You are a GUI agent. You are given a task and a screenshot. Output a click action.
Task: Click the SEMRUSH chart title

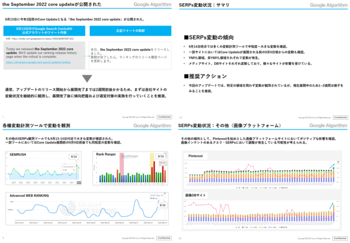coord(18,154)
